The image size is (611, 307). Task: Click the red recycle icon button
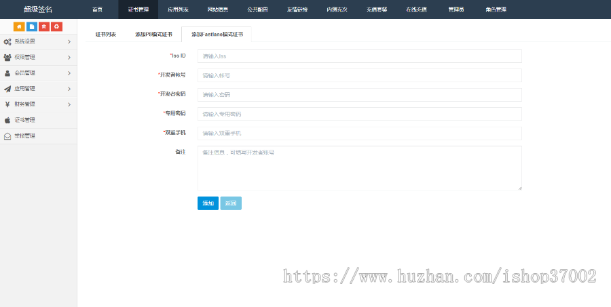(57, 26)
